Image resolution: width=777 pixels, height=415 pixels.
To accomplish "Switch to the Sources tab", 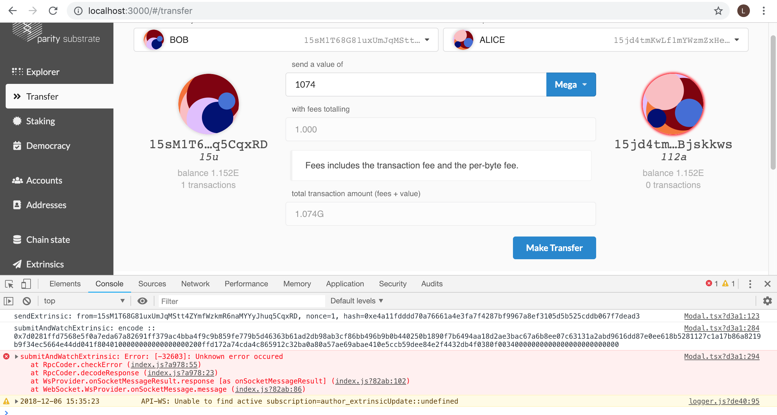I will pos(152,284).
